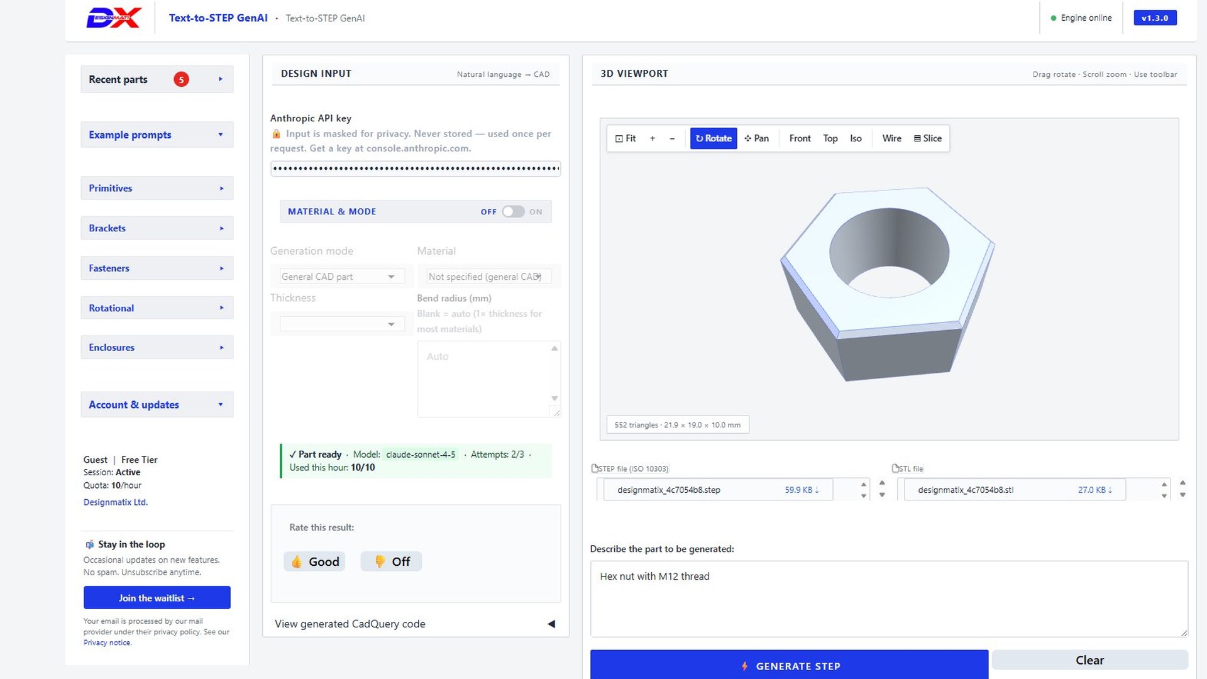Click the 'Guest | Free Tier' text
The height and width of the screenshot is (679, 1207).
coord(121,460)
